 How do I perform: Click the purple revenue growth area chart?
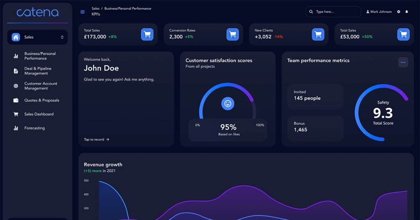click(x=244, y=203)
